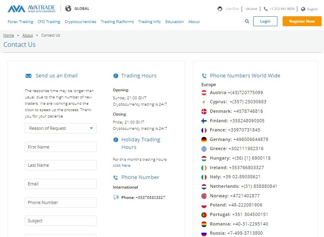Click the search magnifier icon
This screenshot has height=237, width=324.
(247, 21)
